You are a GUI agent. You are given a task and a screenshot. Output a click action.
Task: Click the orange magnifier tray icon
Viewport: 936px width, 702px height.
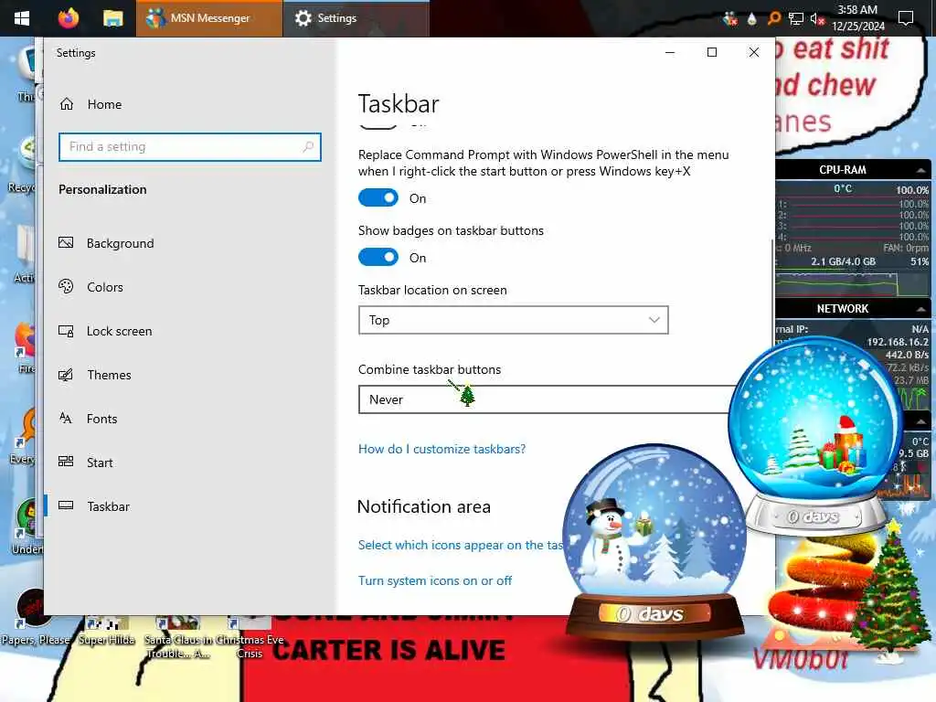point(773,18)
